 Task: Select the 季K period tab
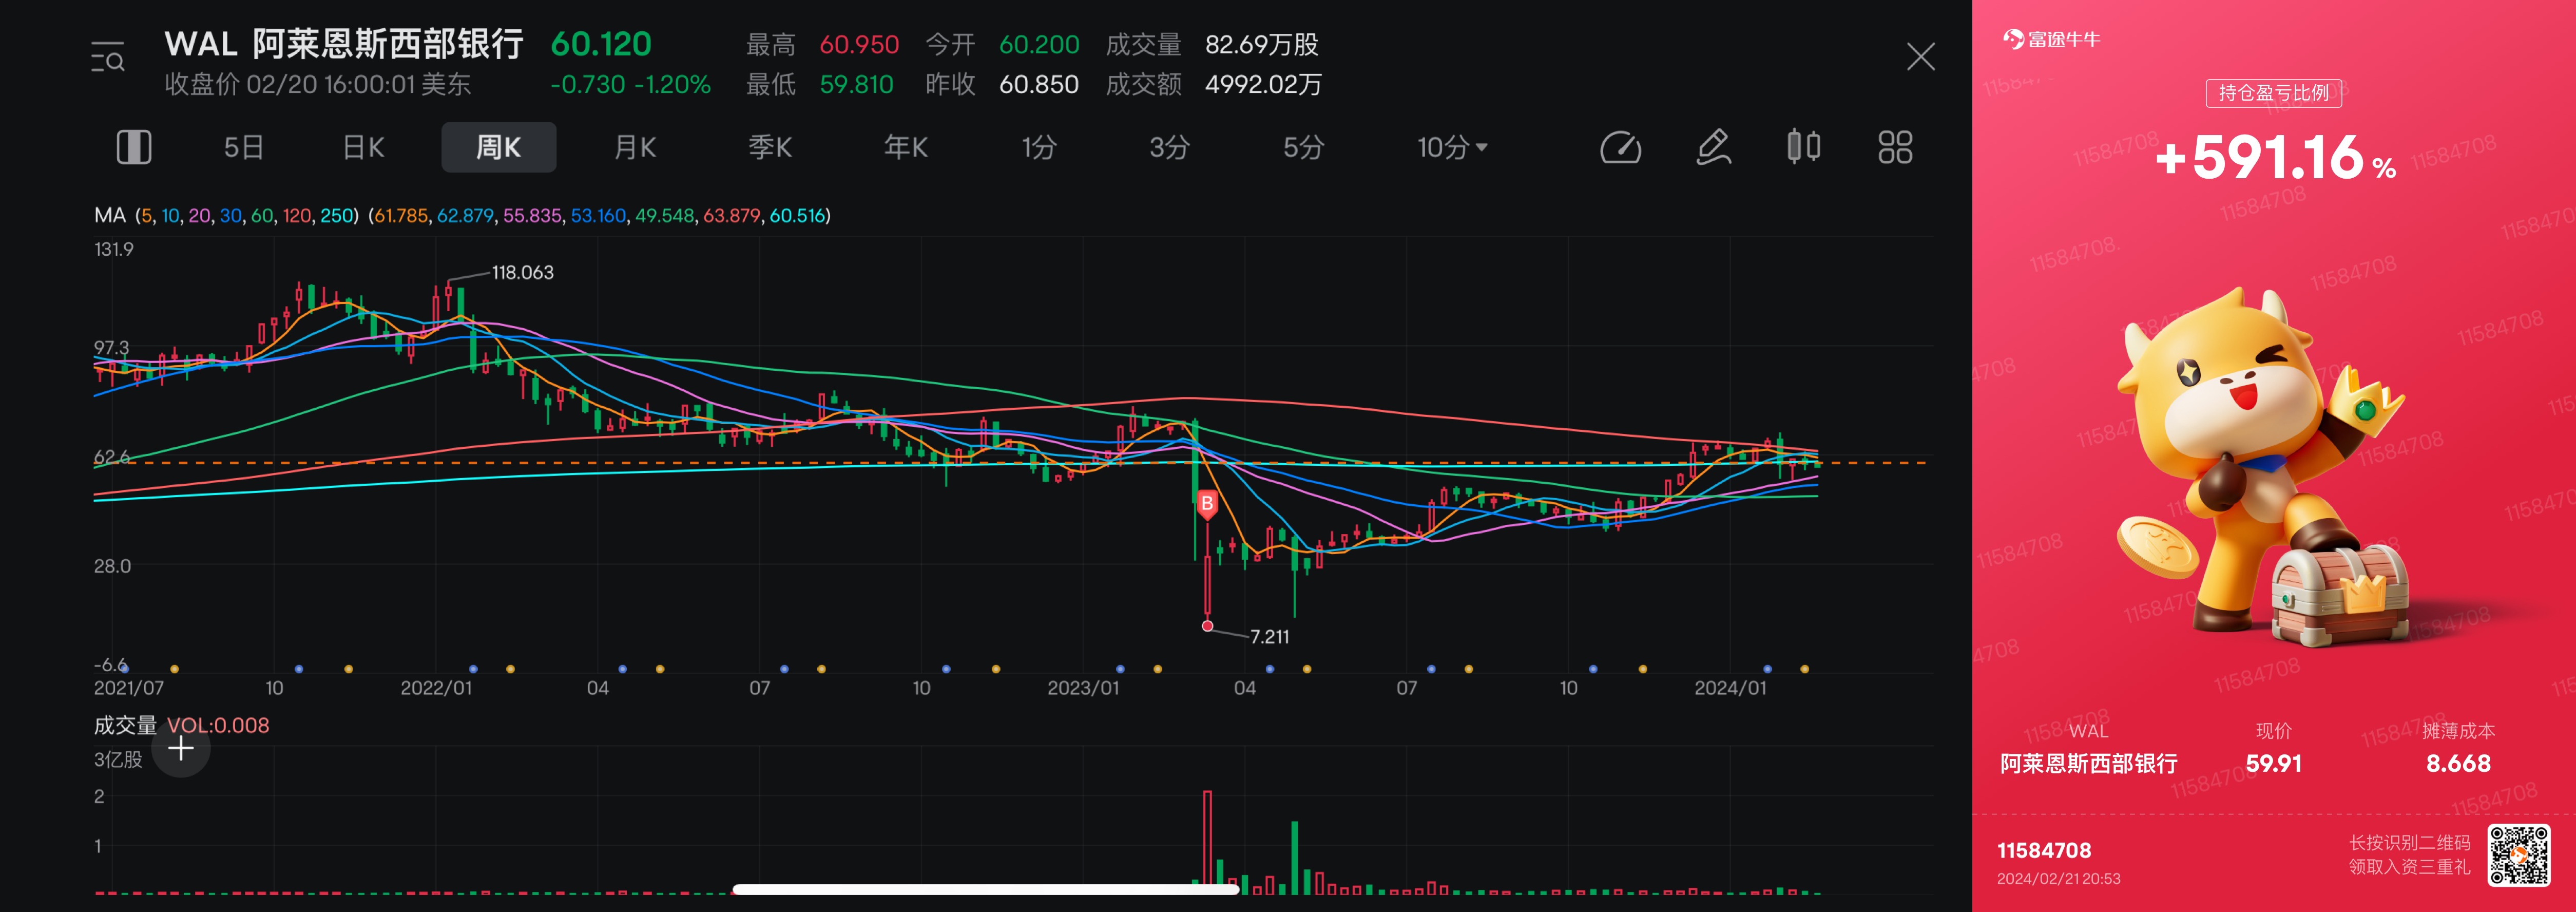pyautogui.click(x=770, y=148)
